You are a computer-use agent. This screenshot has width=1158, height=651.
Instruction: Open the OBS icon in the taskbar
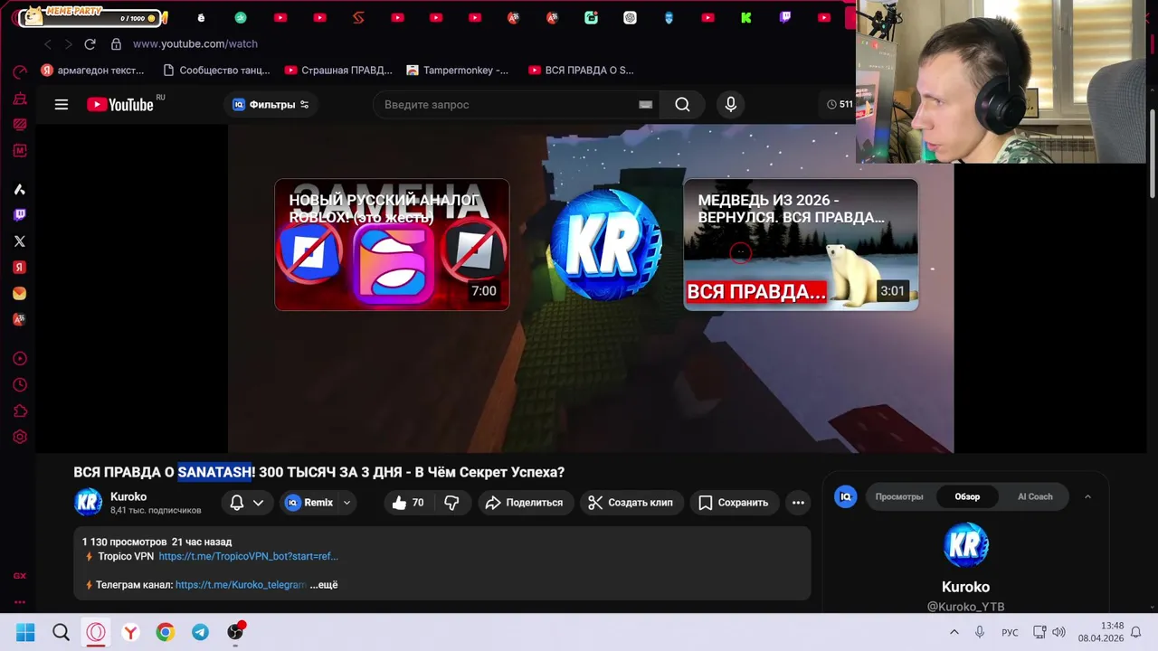tap(235, 632)
